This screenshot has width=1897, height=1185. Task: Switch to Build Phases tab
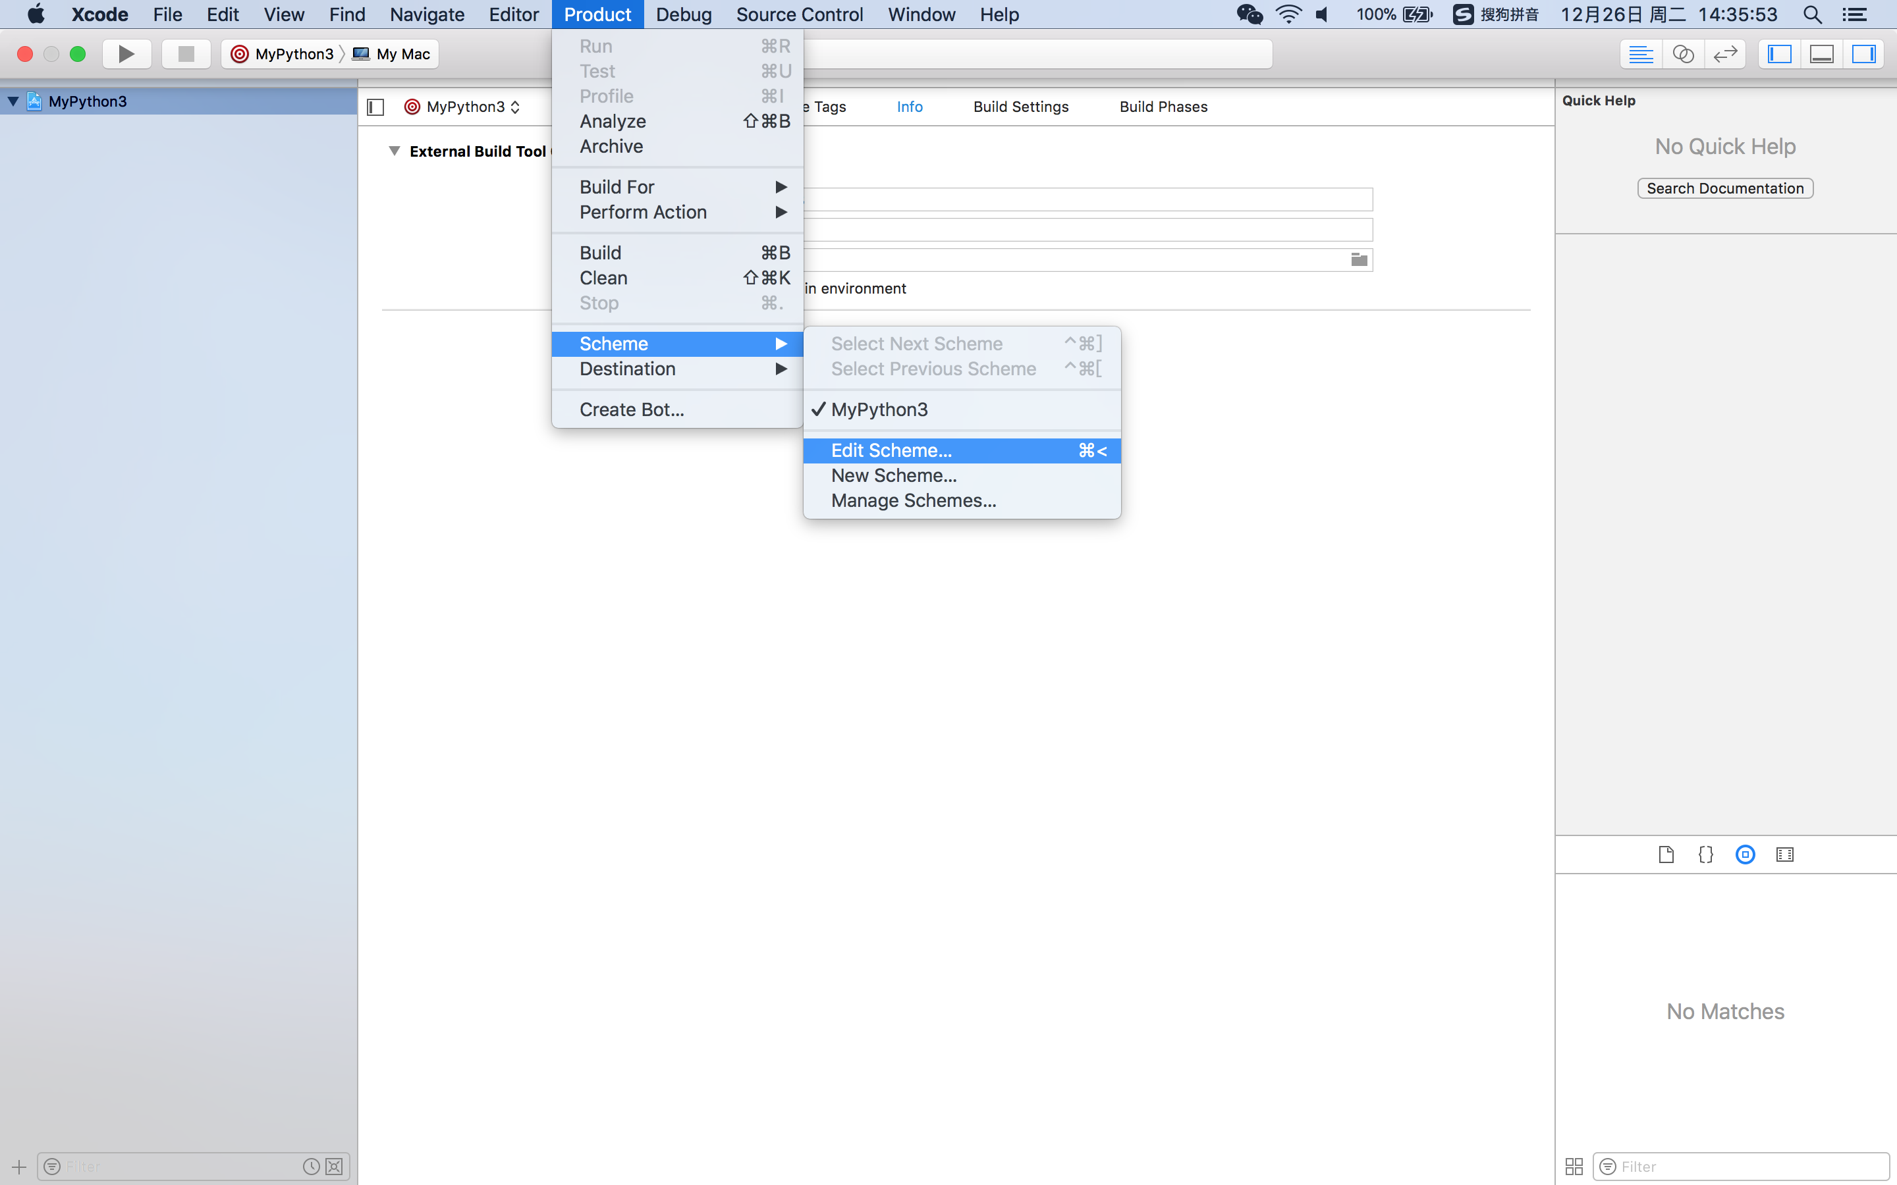pos(1163,107)
